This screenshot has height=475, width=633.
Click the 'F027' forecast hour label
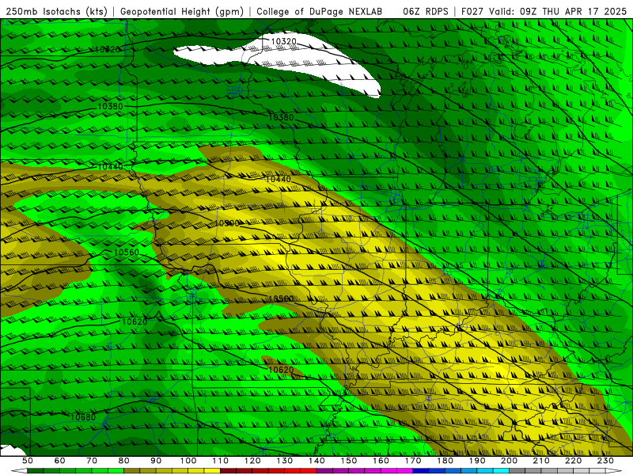point(472,11)
